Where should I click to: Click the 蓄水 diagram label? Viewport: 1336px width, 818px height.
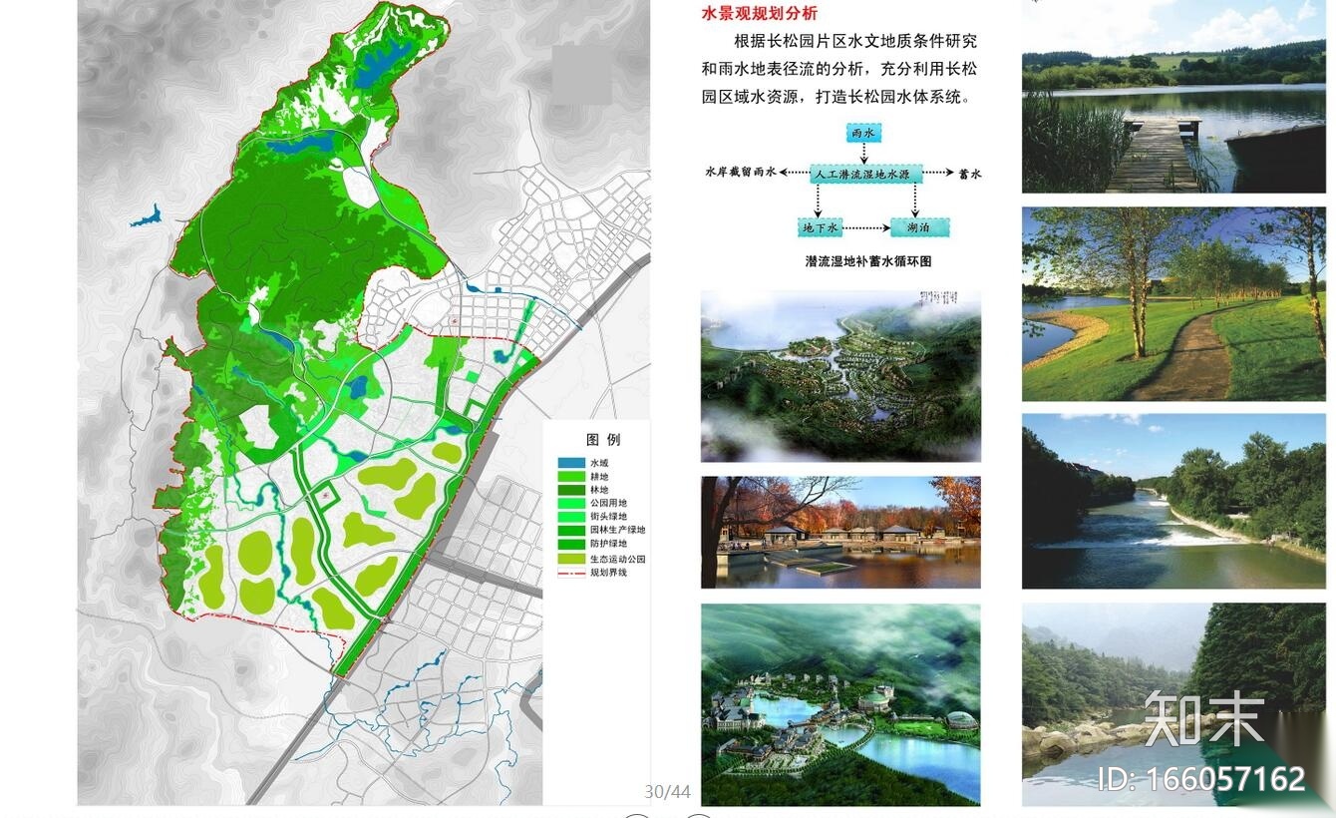tap(970, 174)
